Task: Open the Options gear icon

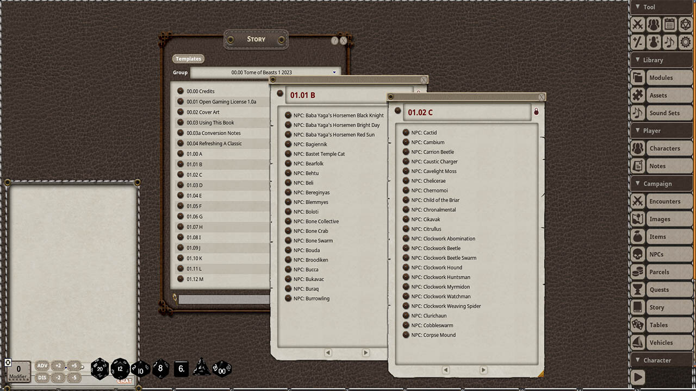Action: tap(686, 41)
